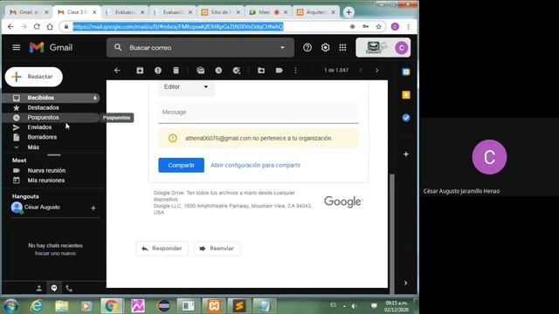This screenshot has height=314, width=559.
Task: Open Windows Start button
Action: (x=10, y=306)
